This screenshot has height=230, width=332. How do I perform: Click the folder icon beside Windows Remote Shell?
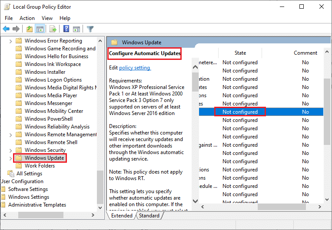pos(19,142)
